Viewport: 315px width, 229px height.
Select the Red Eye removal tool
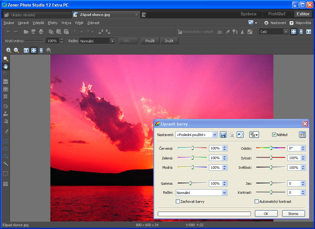tap(6, 106)
